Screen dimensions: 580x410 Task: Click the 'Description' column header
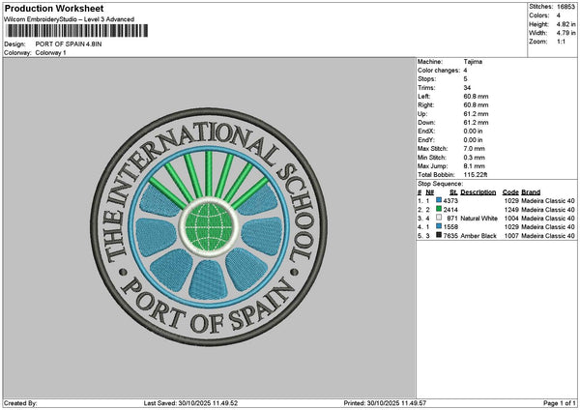pyautogui.click(x=478, y=192)
